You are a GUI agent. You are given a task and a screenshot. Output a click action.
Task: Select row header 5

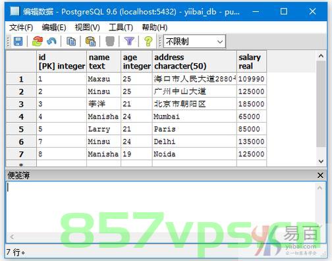tap(21, 129)
